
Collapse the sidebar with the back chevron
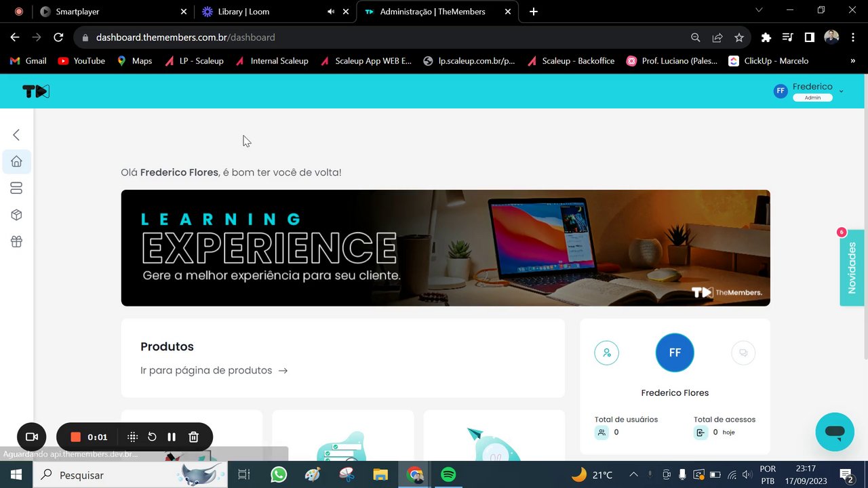(16, 135)
